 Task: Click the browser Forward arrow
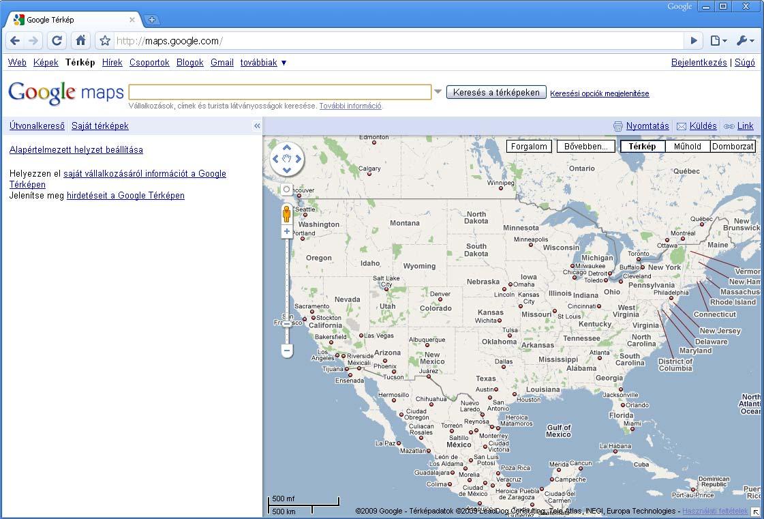33,41
